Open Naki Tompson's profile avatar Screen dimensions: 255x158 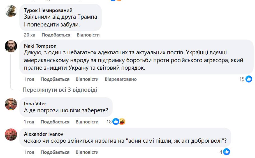coord(11,46)
